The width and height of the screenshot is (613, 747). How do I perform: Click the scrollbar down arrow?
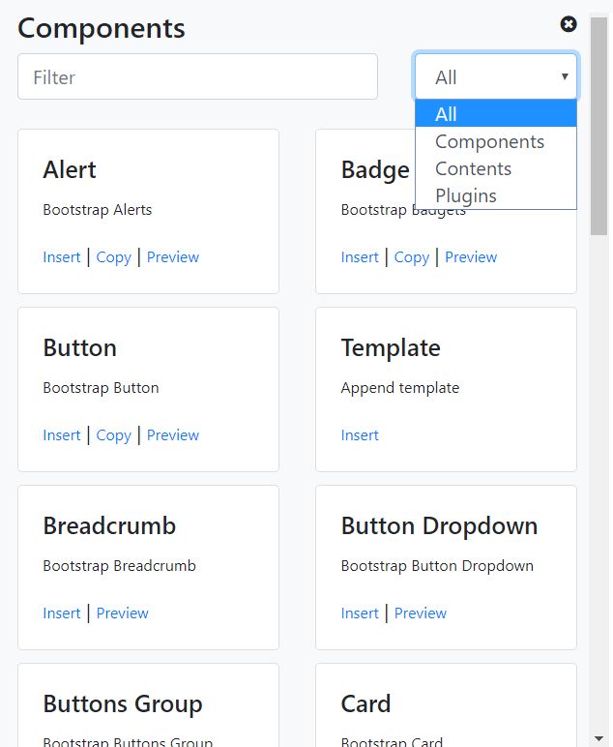point(598,738)
